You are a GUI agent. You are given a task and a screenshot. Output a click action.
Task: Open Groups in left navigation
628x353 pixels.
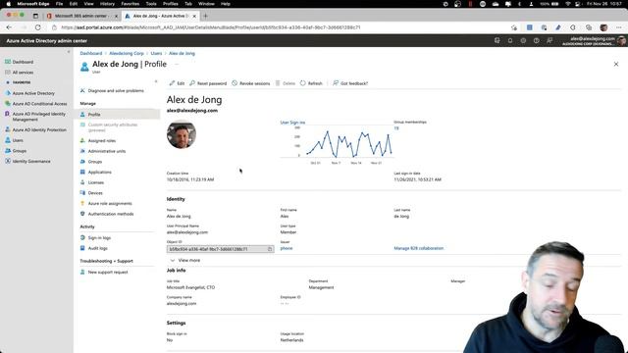coord(20,151)
